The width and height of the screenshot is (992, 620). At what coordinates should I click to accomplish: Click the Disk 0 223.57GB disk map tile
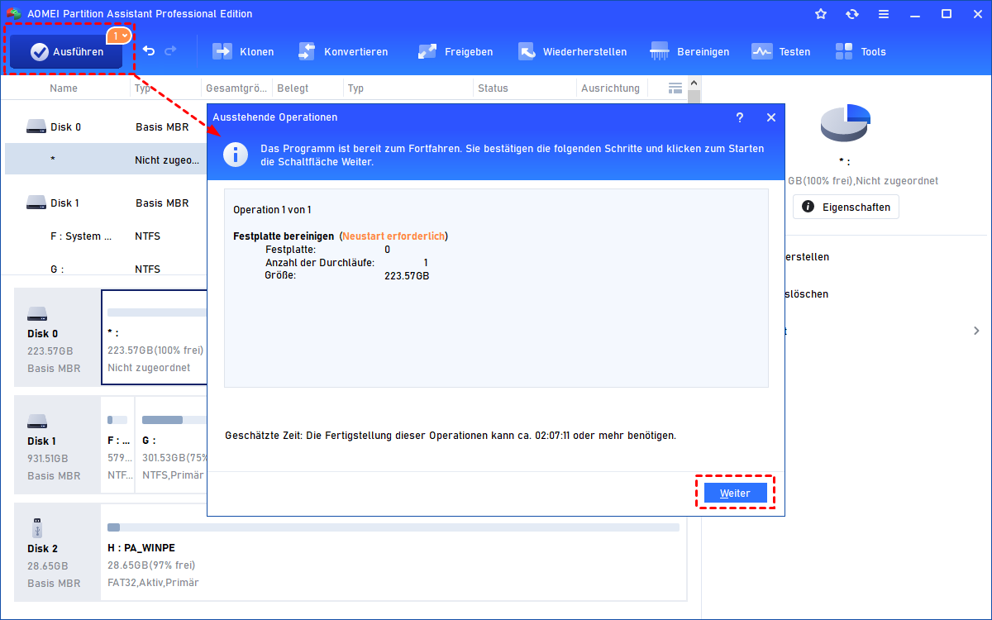(58, 337)
